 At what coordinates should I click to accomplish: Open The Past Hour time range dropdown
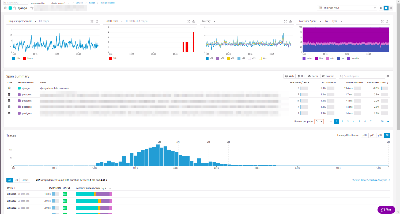[347, 8]
